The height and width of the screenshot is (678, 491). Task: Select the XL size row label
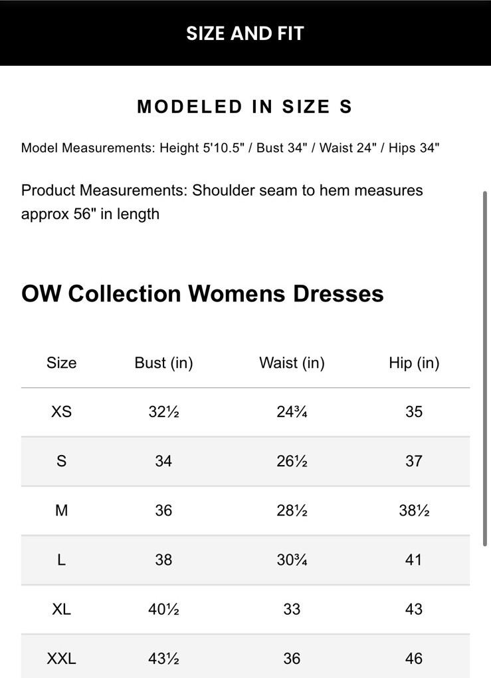(x=61, y=609)
